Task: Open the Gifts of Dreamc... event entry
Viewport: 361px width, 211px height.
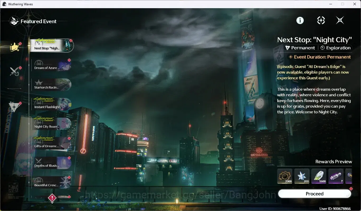Action: pyautogui.click(x=51, y=143)
